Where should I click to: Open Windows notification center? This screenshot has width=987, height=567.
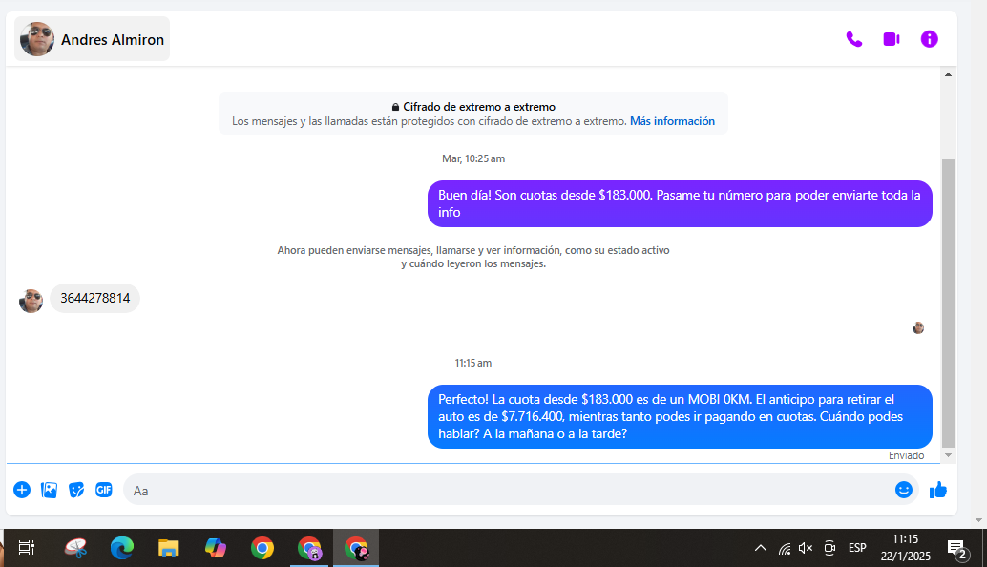pyautogui.click(x=956, y=548)
